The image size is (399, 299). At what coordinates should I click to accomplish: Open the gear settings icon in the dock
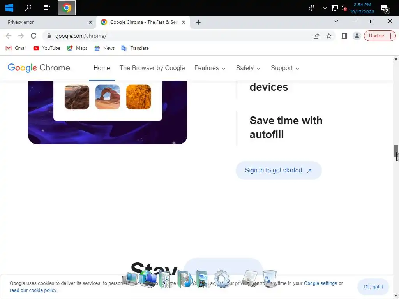click(222, 279)
